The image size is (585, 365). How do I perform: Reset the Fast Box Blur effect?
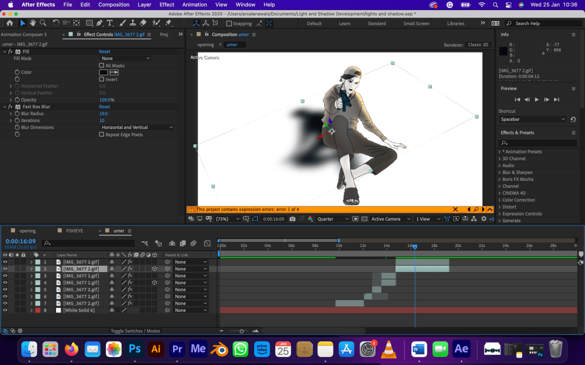pyautogui.click(x=105, y=107)
